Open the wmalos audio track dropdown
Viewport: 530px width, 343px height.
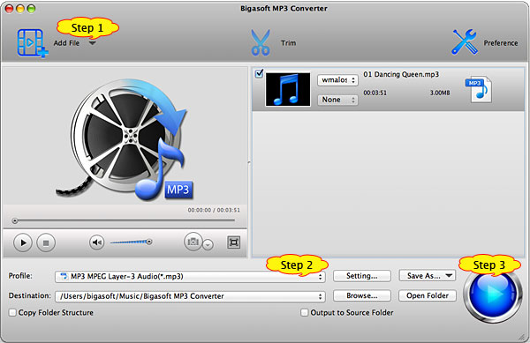coord(337,80)
